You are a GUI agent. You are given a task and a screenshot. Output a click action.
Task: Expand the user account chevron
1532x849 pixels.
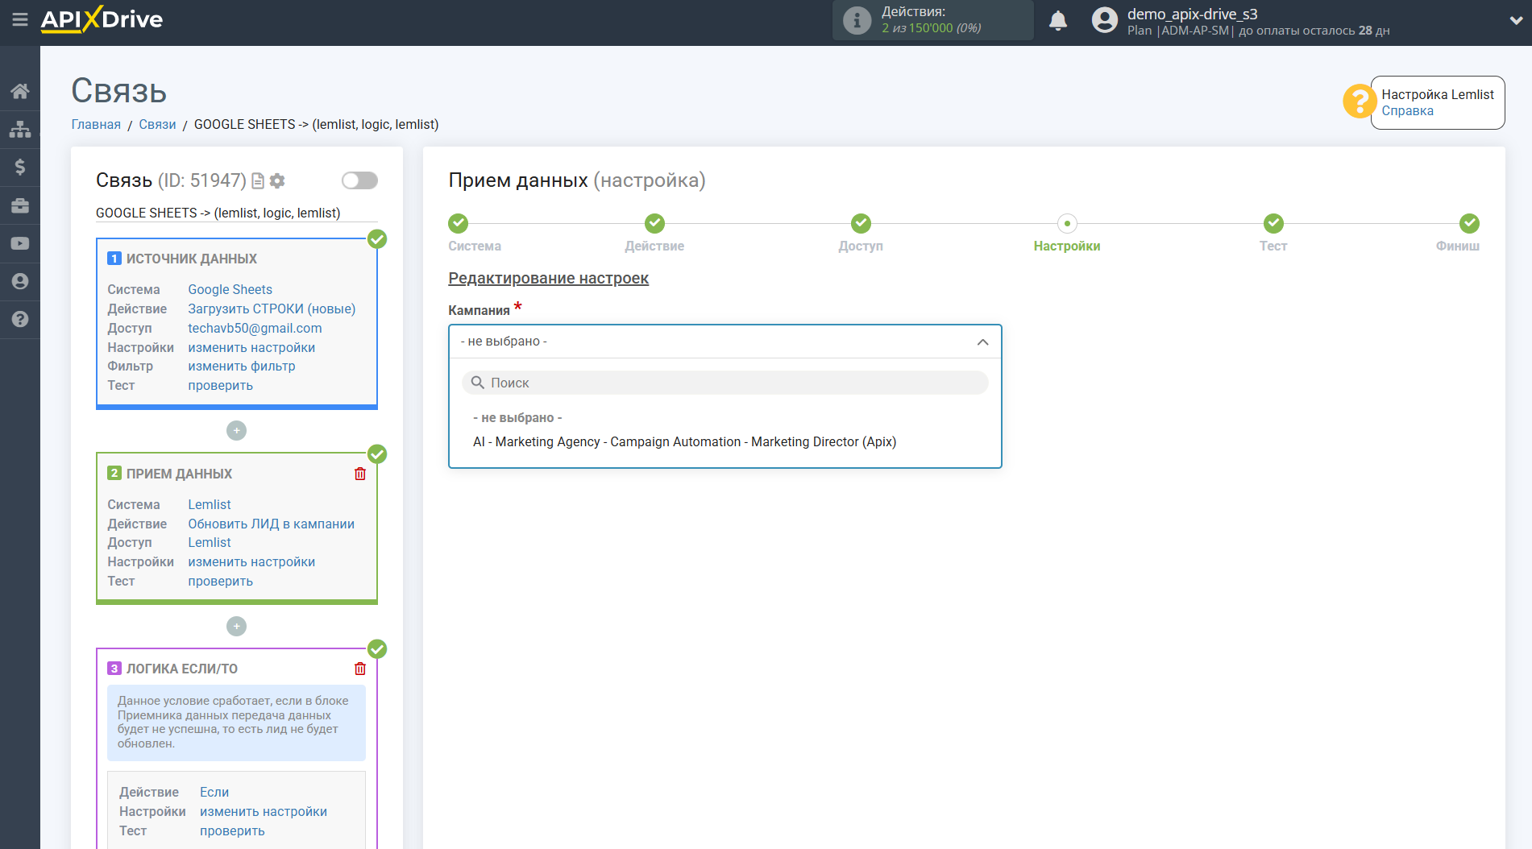(1515, 21)
